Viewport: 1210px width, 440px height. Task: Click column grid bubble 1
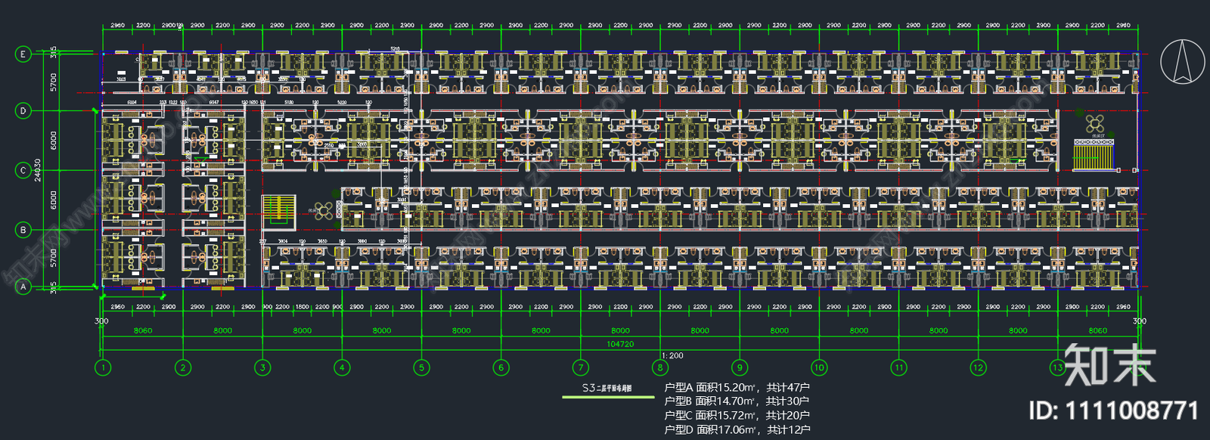pos(103,367)
